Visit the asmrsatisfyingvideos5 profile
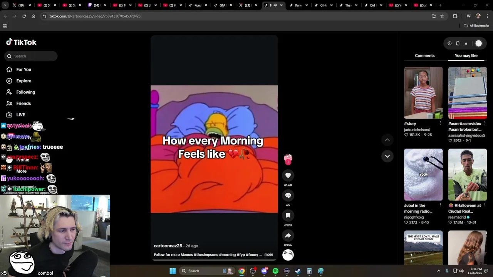Screen dimensions: 493x277 (467, 135)
